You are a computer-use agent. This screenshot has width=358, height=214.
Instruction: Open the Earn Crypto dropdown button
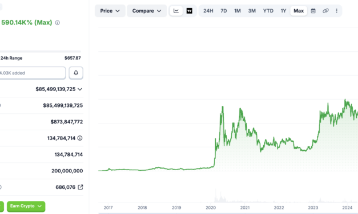[26, 206]
